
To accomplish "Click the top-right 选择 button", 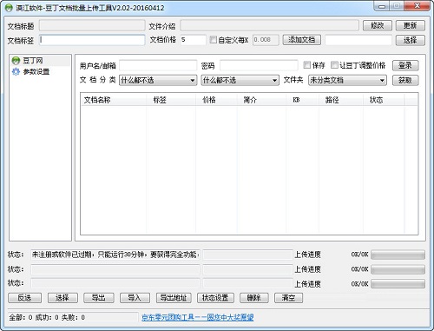I will (411, 40).
